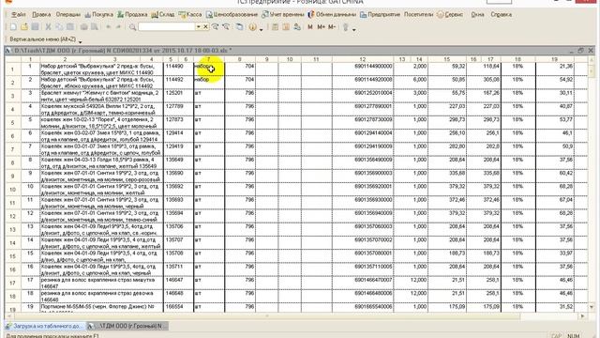This screenshot has width=600, height=338.
Task: Click the M memory button
Action: click(x=310, y=27)
